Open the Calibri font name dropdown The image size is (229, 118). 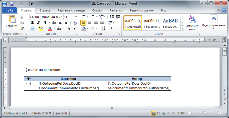61,17
